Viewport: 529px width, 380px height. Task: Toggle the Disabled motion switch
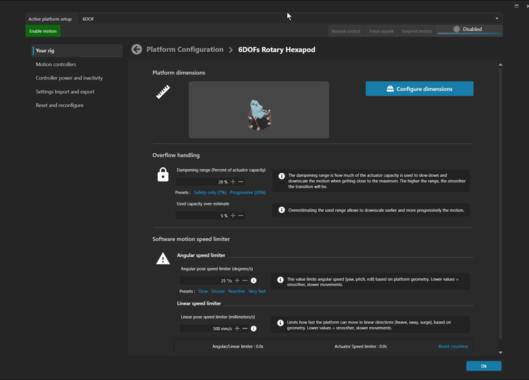[468, 30]
